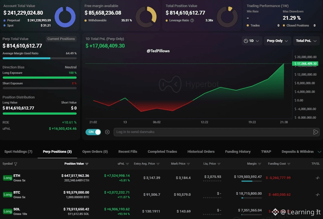This screenshot has height=219, width=323.
Task: Sort by Margin column icon
Action: tap(259, 164)
